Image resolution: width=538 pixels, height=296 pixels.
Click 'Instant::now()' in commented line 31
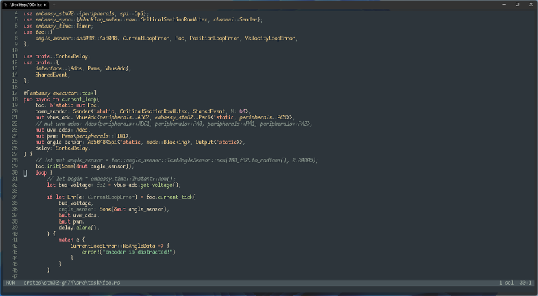point(153,179)
